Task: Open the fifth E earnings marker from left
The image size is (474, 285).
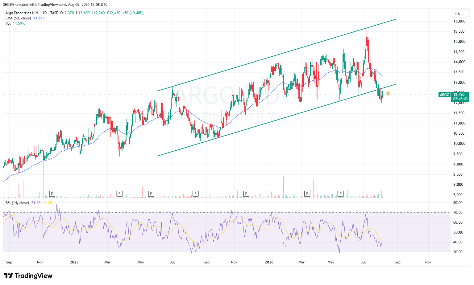Action: (246, 194)
